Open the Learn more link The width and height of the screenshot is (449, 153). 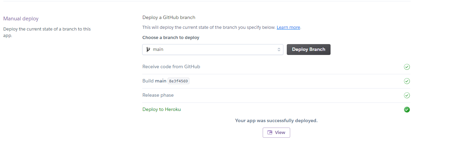[288, 27]
